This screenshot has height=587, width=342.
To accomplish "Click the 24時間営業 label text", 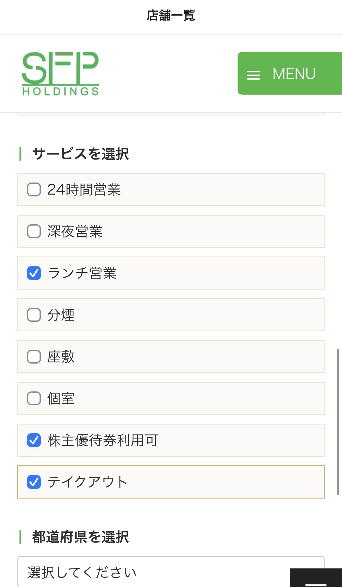I will 84,189.
